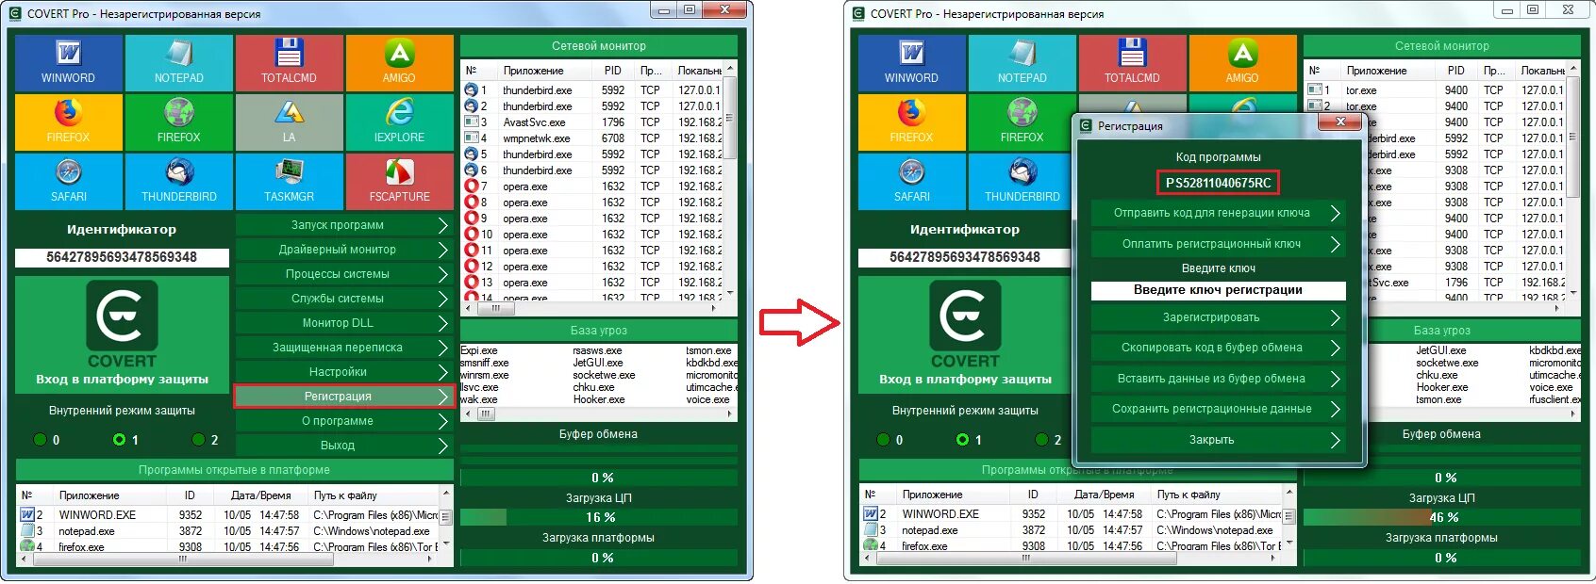Close the Регистрация dialog
The height and width of the screenshot is (584, 1596).
[x=1339, y=123]
